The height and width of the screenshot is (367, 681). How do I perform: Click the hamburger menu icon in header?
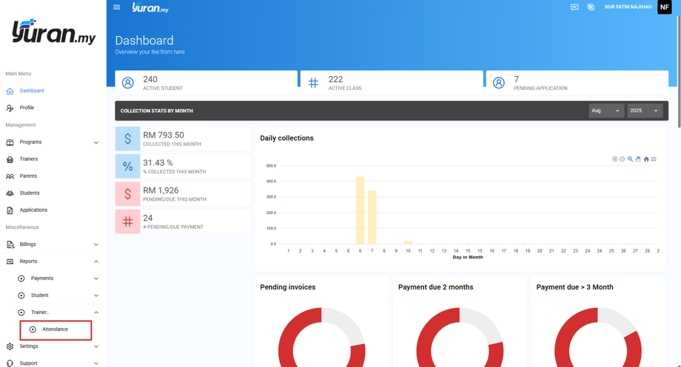(x=116, y=7)
